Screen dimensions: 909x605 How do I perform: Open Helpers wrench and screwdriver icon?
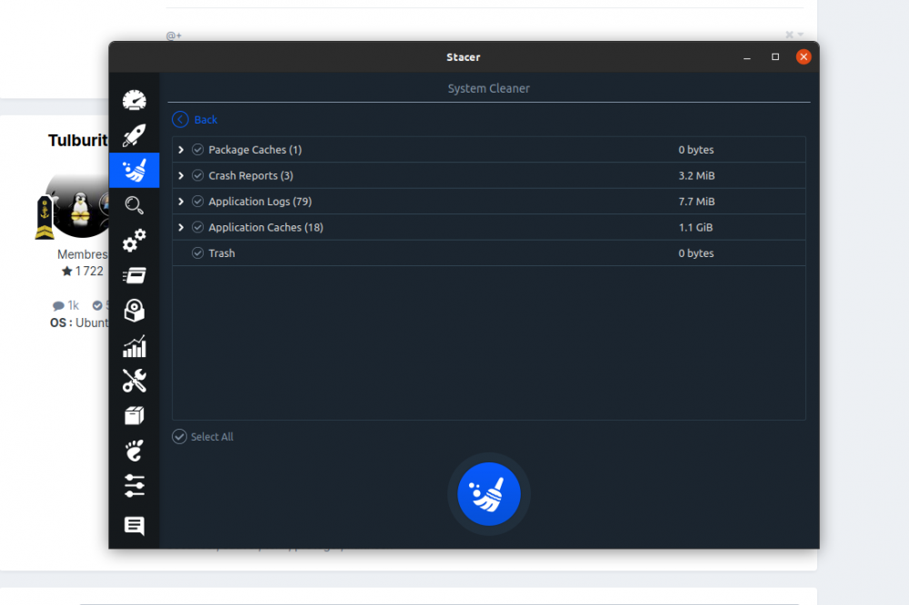[134, 381]
